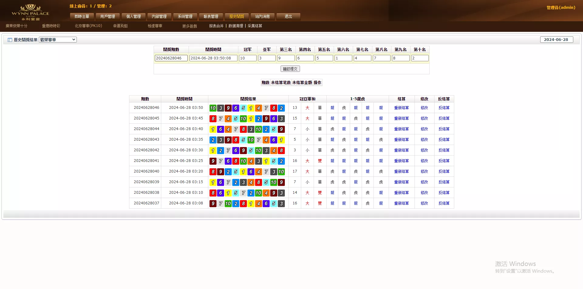Click the yellow 1 ball in draw 20240628044
Viewport: 583px width, 289px height.
pyautogui.click(x=213, y=129)
